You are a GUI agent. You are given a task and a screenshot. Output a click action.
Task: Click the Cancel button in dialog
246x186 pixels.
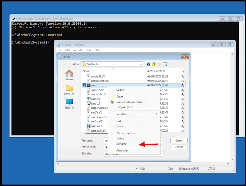point(179,146)
